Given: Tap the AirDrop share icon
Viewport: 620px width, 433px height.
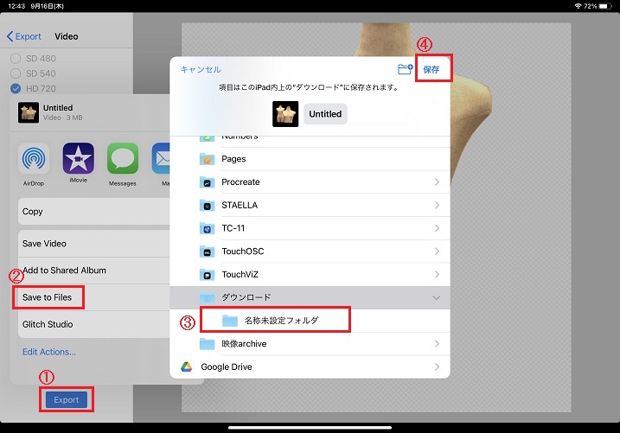Looking at the screenshot, I should pos(34,160).
